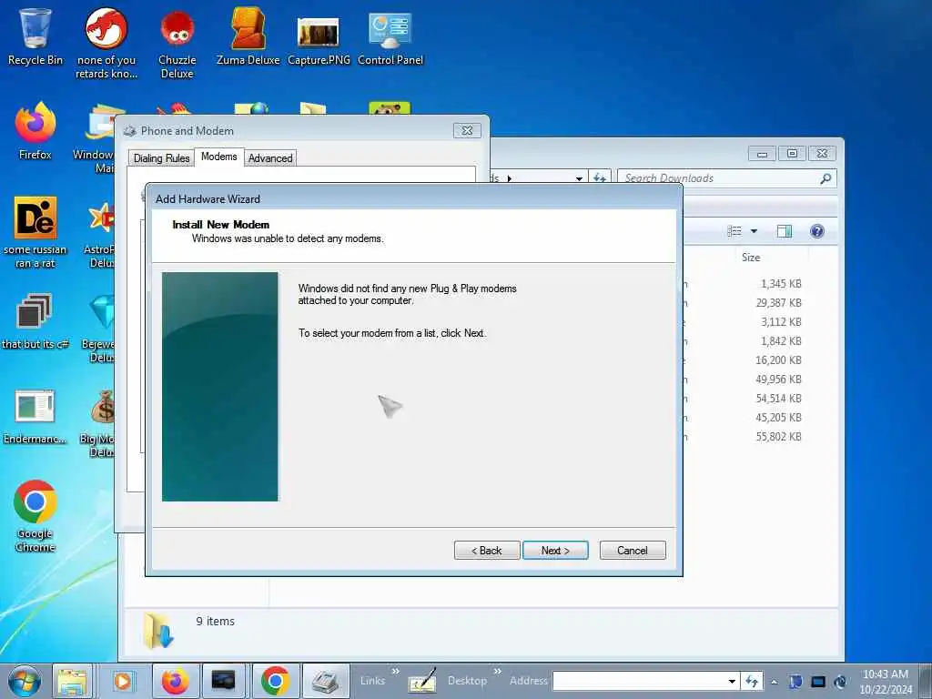Expand the Desktop toolbar chevron
The width and height of the screenshot is (932, 699).
(498, 671)
